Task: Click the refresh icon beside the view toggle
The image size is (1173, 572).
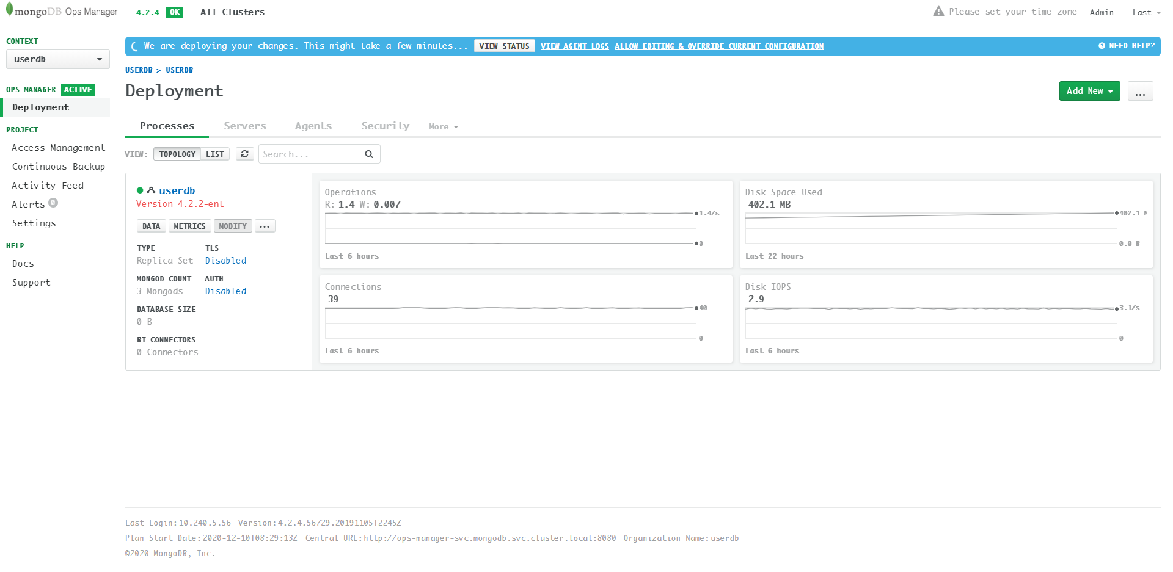Action: tap(244, 153)
